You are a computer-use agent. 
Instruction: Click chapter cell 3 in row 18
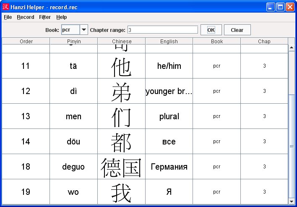pyautogui.click(x=264, y=167)
